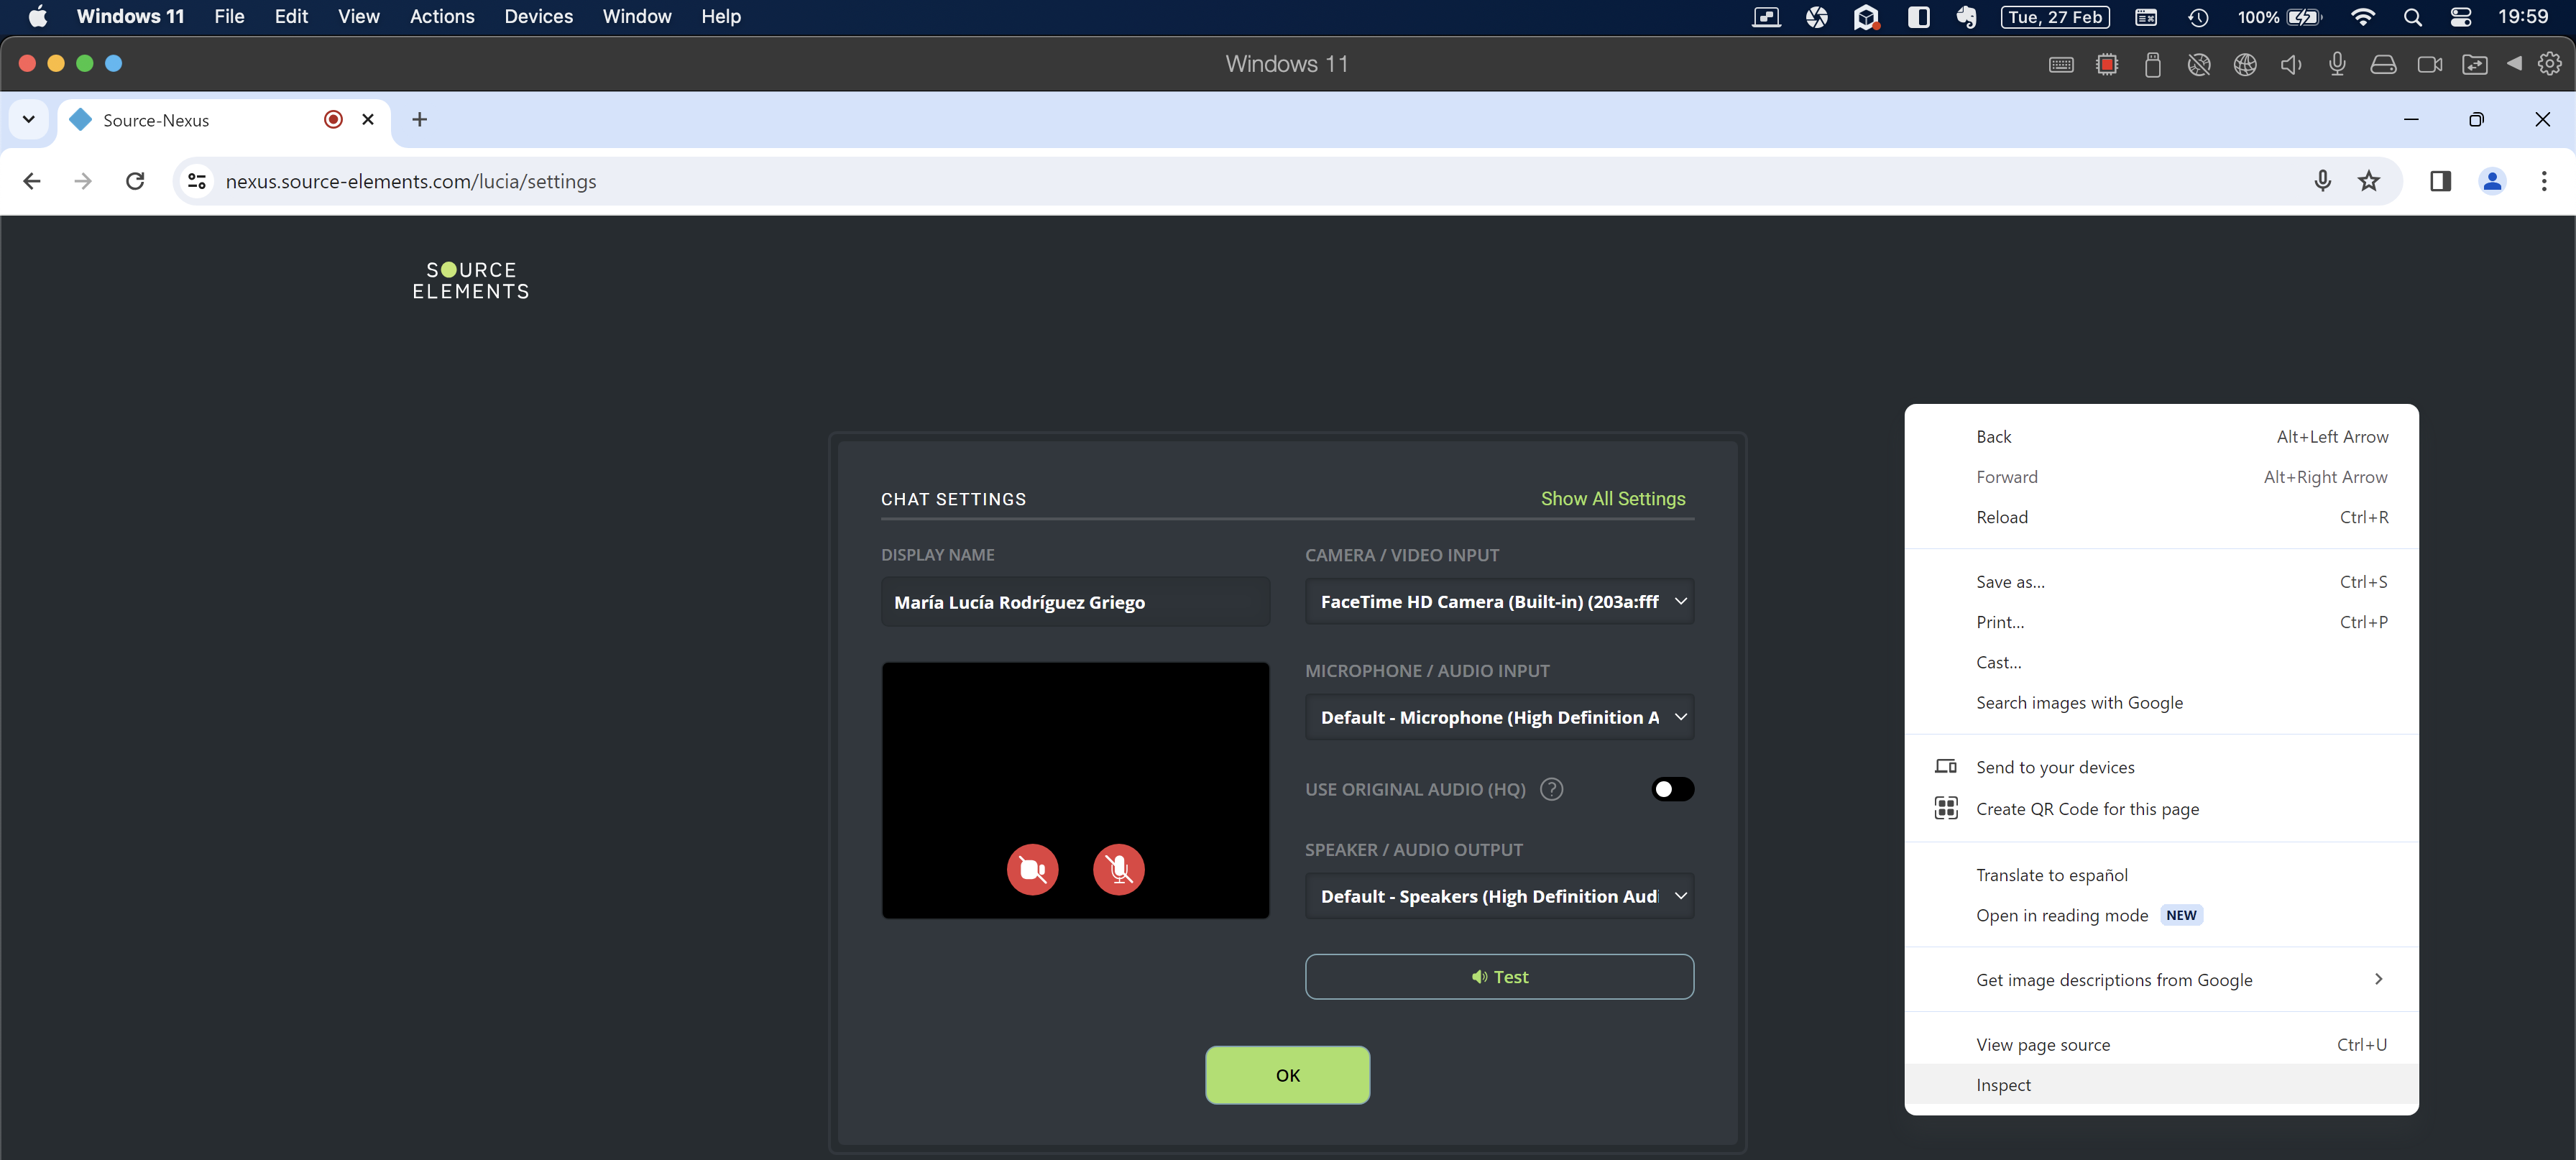Open Chrome side panel icon
The image size is (2576, 1160).
point(2440,181)
